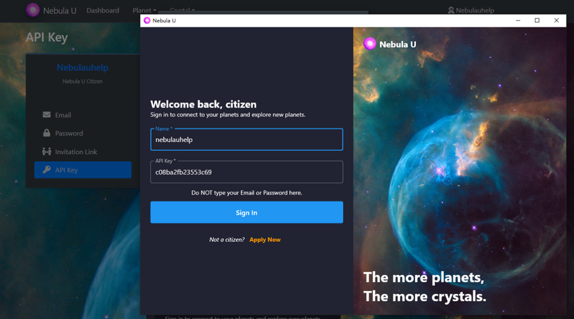
Task: Click the Nebula U logo over nebula image
Action: [x=370, y=44]
